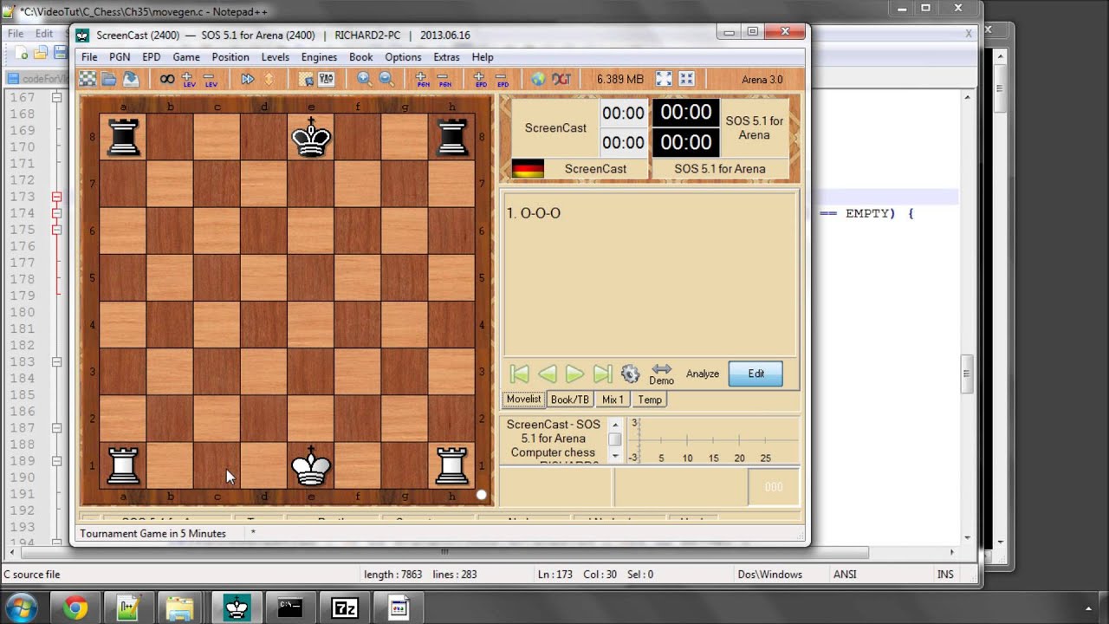Click the minus EPD icon
The image size is (1109, 624).
[x=503, y=79]
